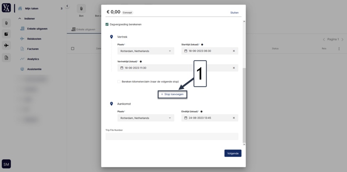Toggle the Dagvergoeding berekenen checkbox
The width and height of the screenshot is (347, 172).
107,24
